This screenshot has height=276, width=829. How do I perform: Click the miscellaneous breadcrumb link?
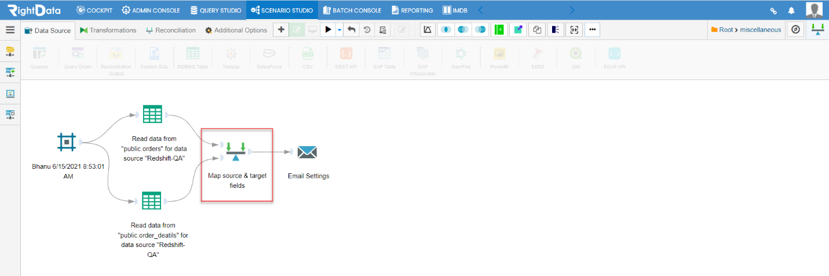pyautogui.click(x=761, y=30)
